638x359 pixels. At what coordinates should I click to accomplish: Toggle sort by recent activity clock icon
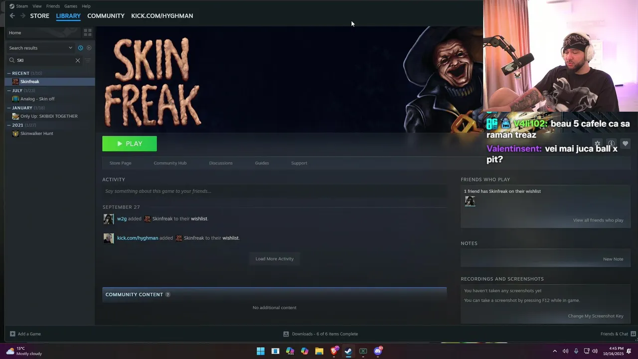pyautogui.click(x=80, y=48)
